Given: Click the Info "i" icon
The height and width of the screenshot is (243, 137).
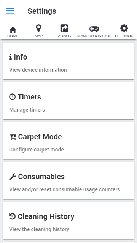Looking at the screenshot, I should pos(10,57).
